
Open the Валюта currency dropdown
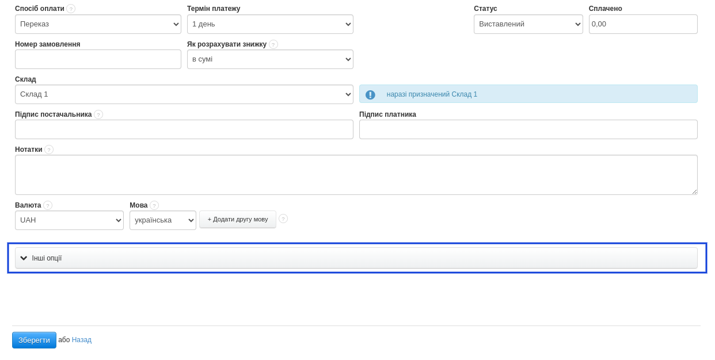click(x=69, y=220)
